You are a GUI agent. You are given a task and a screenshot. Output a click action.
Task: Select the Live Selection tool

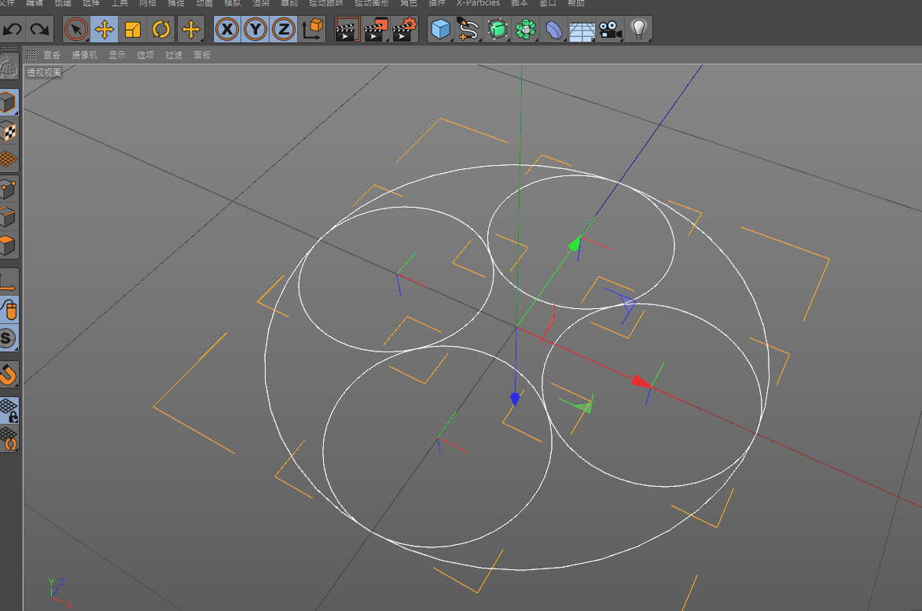(x=76, y=30)
